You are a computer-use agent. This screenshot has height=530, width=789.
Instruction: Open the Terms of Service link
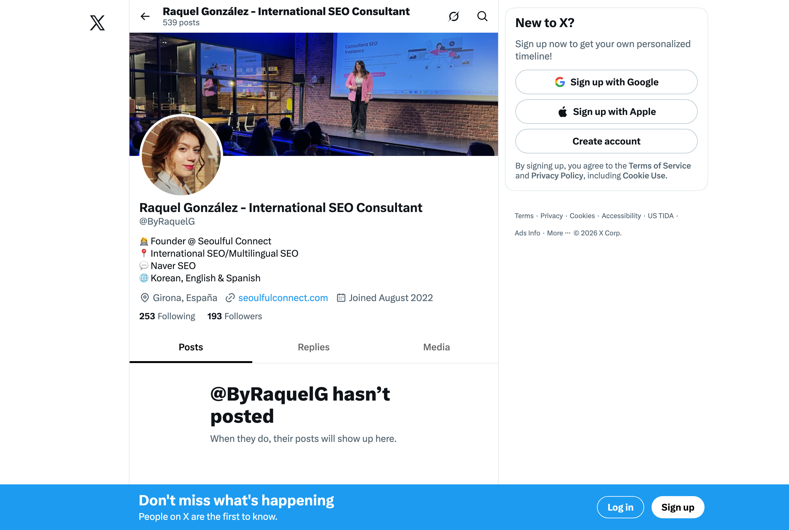pyautogui.click(x=660, y=166)
